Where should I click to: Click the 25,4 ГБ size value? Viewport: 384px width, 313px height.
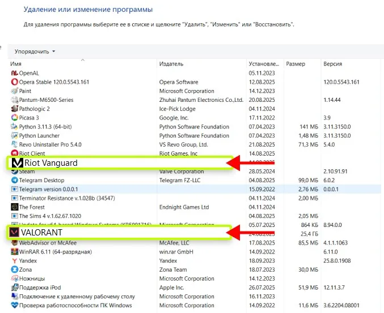tap(309, 234)
